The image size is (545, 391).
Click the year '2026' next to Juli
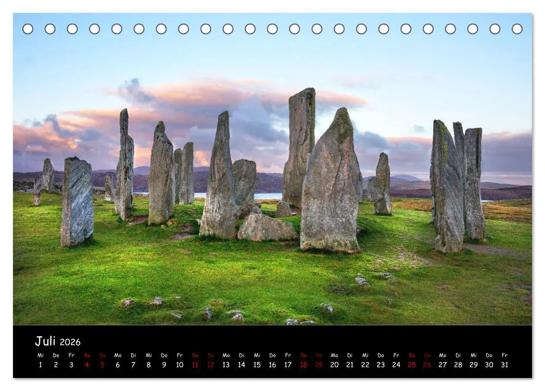point(70,342)
